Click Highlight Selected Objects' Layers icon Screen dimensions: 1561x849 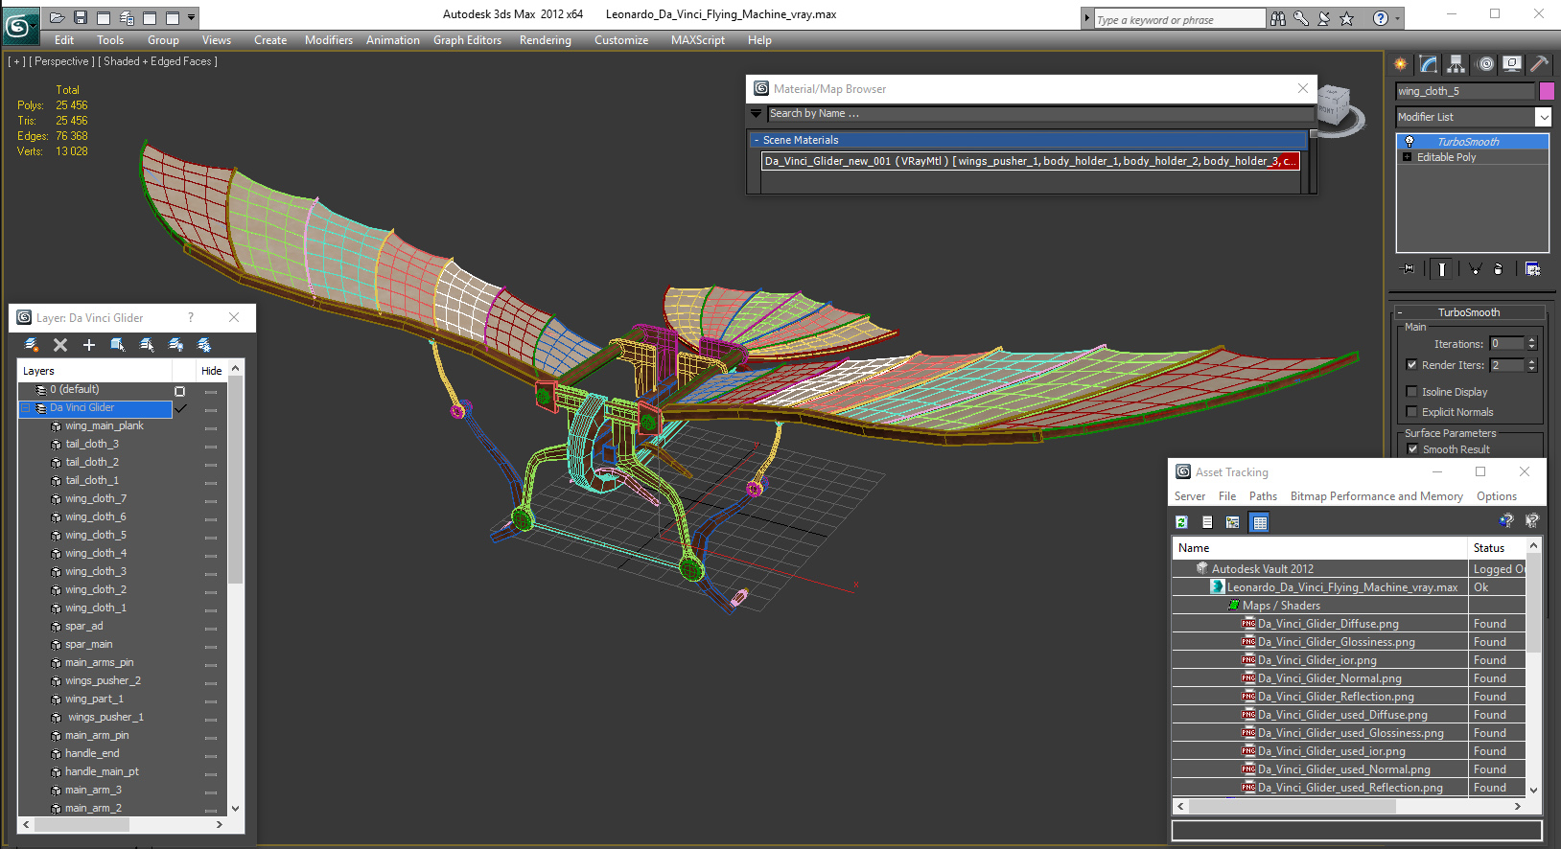point(147,345)
